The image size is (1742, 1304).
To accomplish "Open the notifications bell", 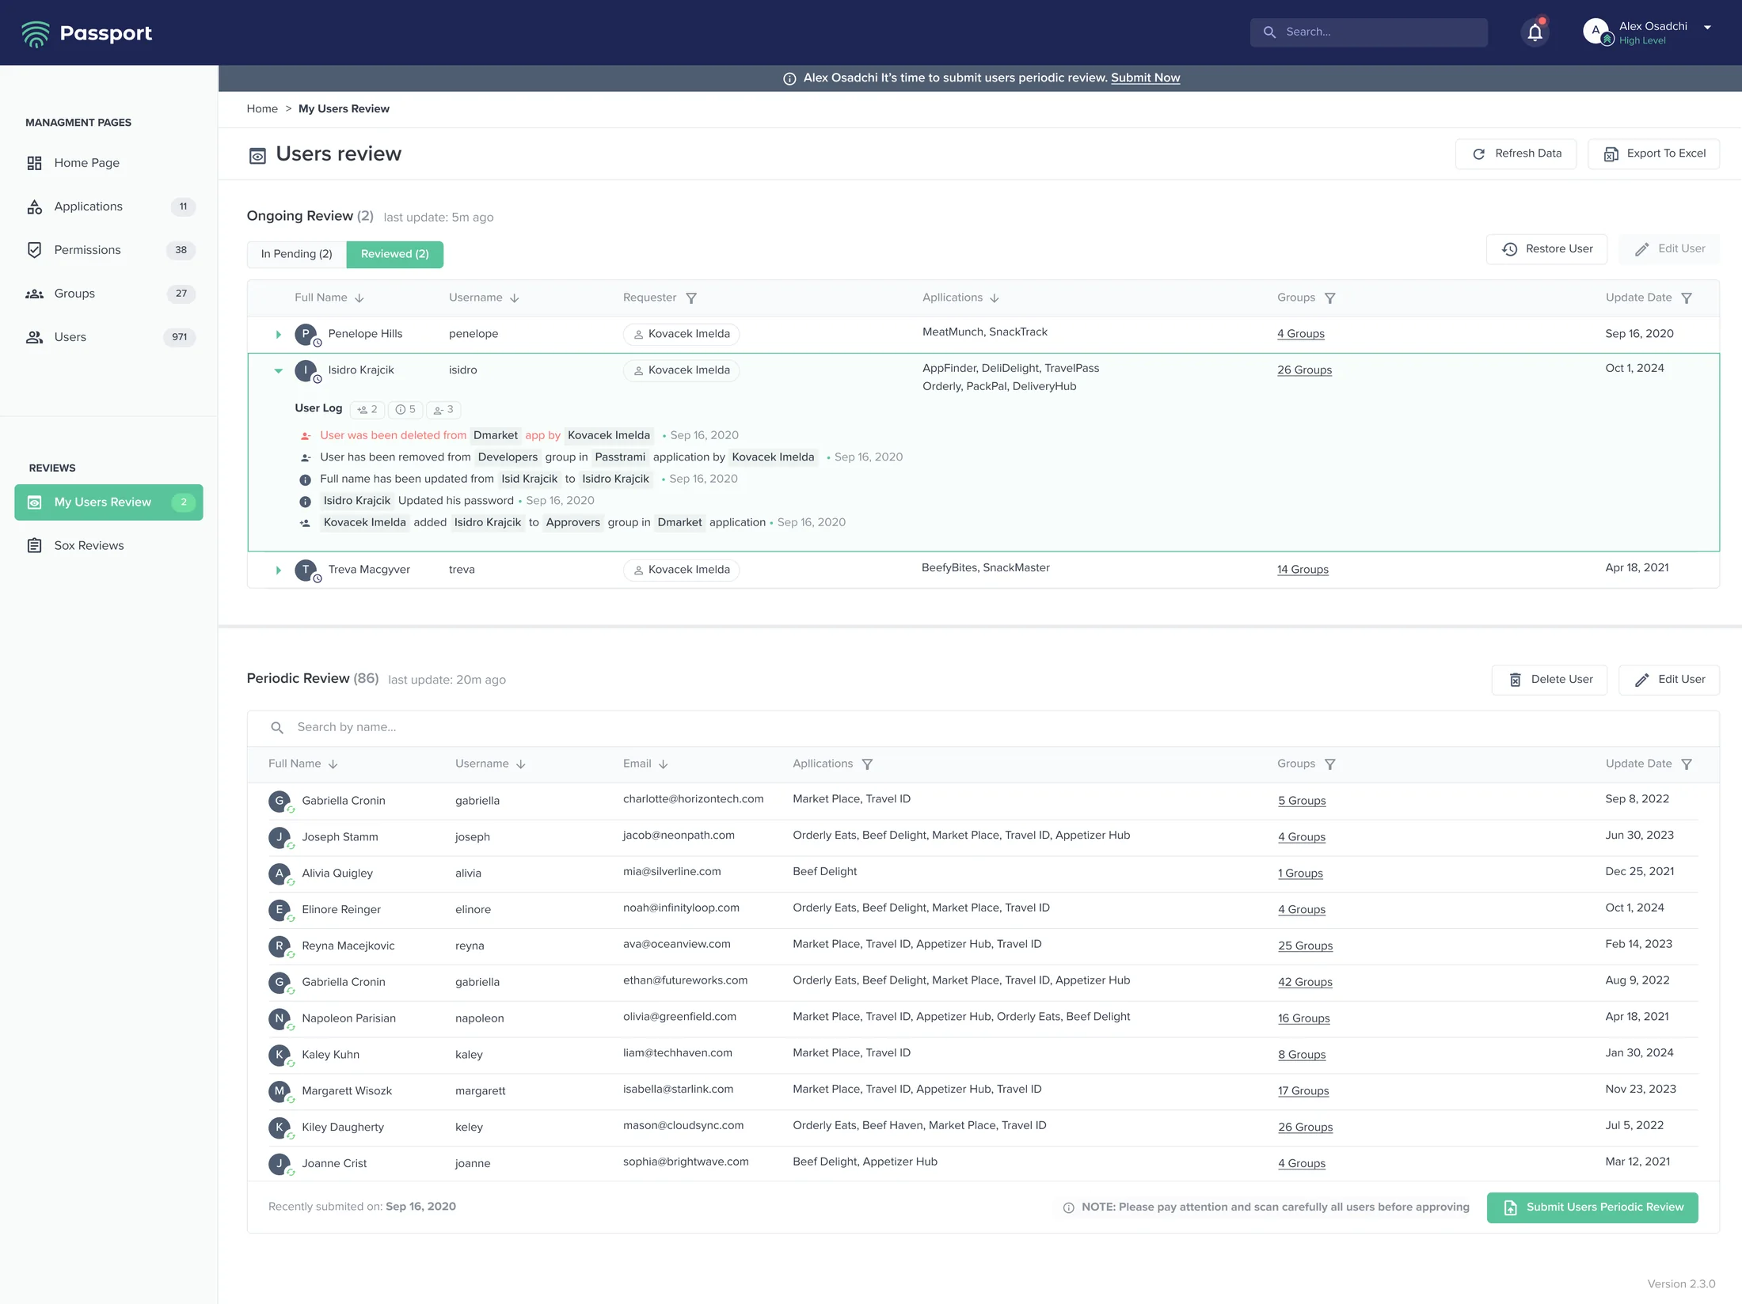I will click(1535, 32).
